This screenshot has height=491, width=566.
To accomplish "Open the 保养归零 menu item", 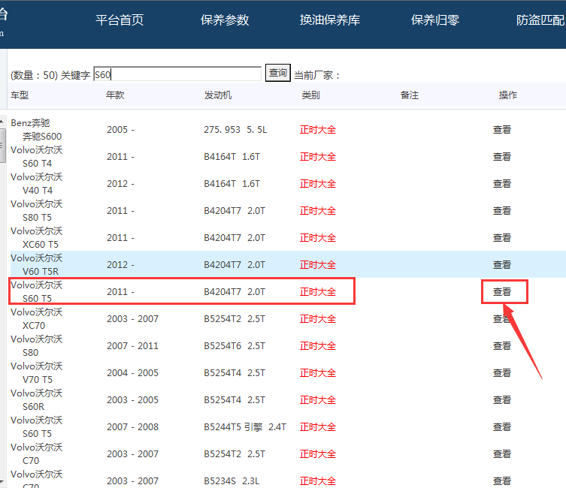I will 435,20.
